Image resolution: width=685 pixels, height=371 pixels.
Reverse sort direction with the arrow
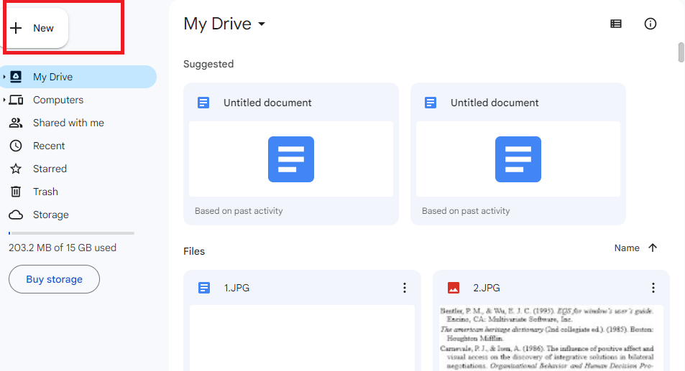pyautogui.click(x=653, y=248)
